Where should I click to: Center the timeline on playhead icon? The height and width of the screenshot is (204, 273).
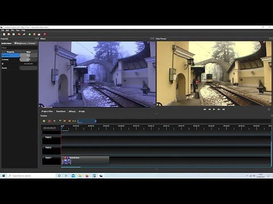[x=74, y=121]
